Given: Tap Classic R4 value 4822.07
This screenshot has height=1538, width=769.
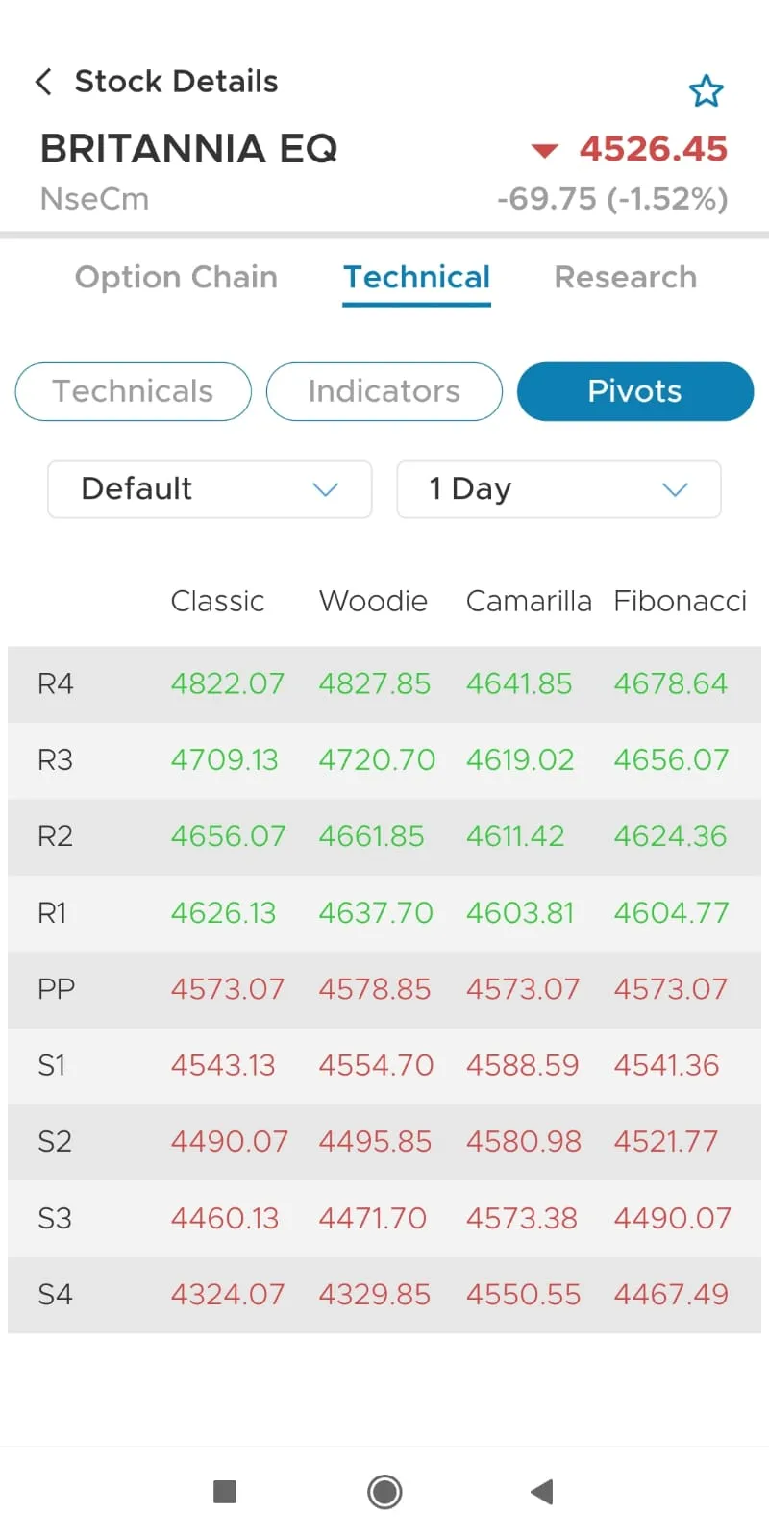Looking at the screenshot, I should click(x=228, y=683).
